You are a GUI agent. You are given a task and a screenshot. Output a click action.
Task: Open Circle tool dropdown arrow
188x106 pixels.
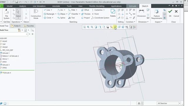click(53, 18)
